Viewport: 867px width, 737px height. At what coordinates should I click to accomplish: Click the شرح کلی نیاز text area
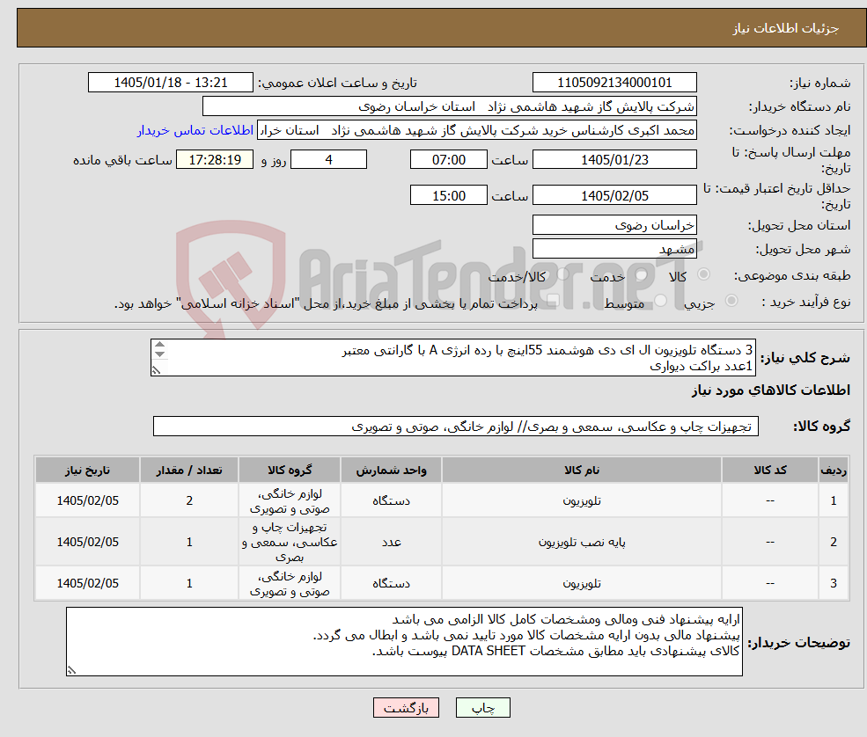tap(452, 358)
